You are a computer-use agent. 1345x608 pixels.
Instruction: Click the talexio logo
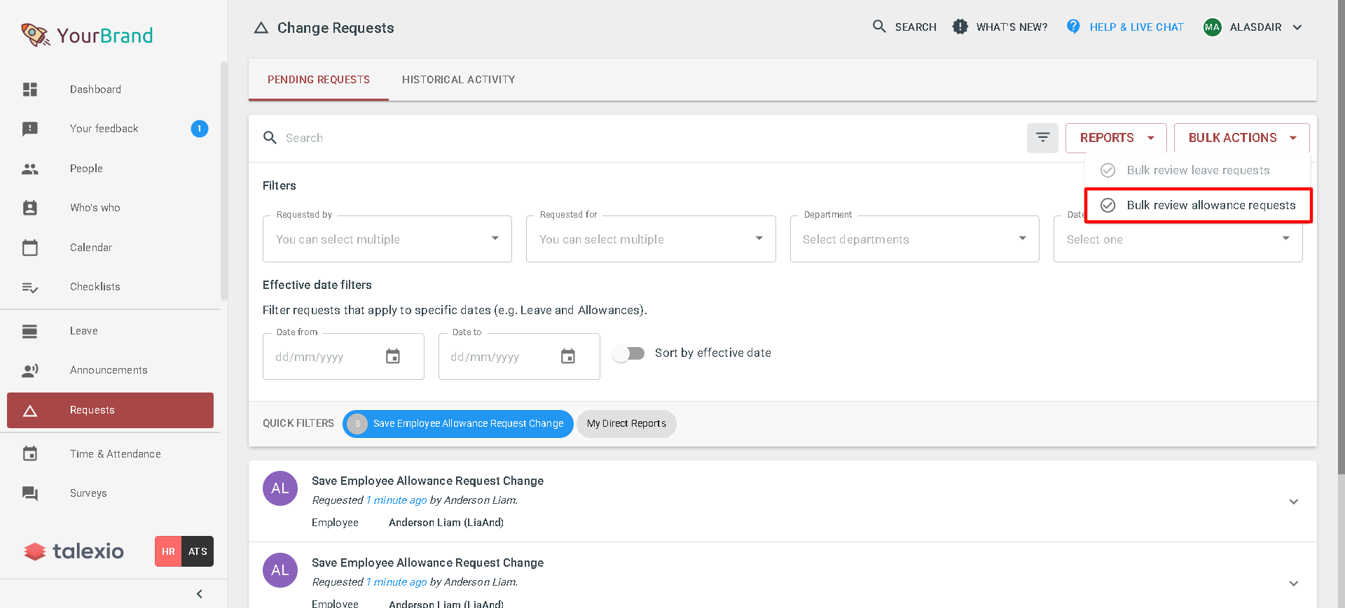coord(74,551)
